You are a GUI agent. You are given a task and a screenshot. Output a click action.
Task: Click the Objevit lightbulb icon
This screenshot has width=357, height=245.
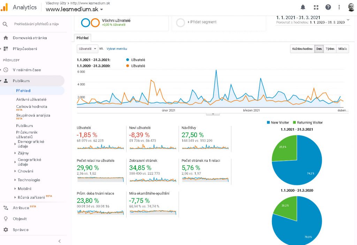(6, 219)
